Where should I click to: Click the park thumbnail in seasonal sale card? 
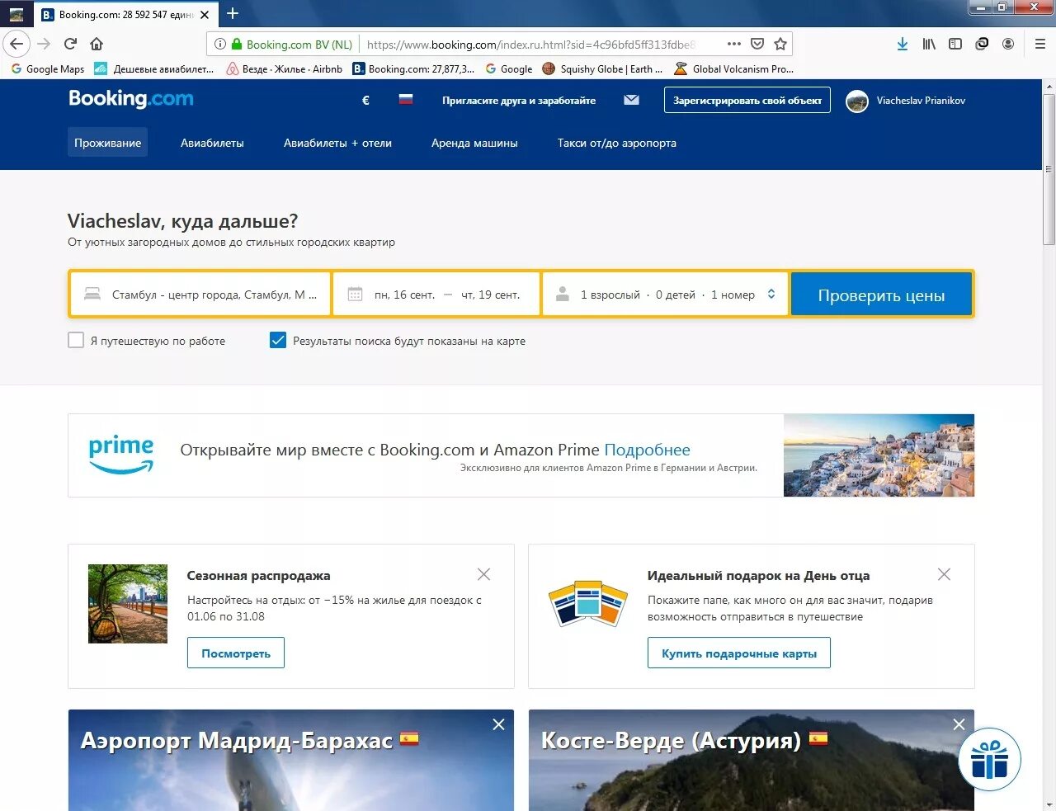(128, 604)
